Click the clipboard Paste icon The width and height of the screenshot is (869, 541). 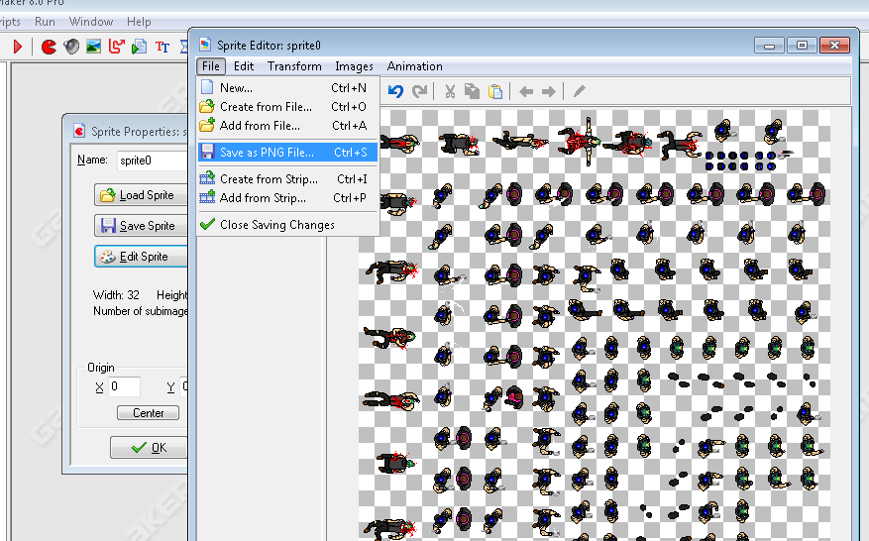(494, 91)
